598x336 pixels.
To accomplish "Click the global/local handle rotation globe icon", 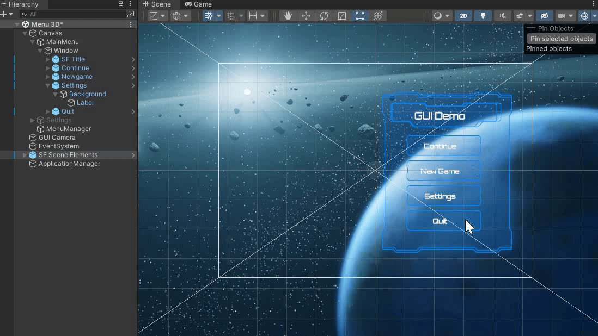I will [176, 16].
